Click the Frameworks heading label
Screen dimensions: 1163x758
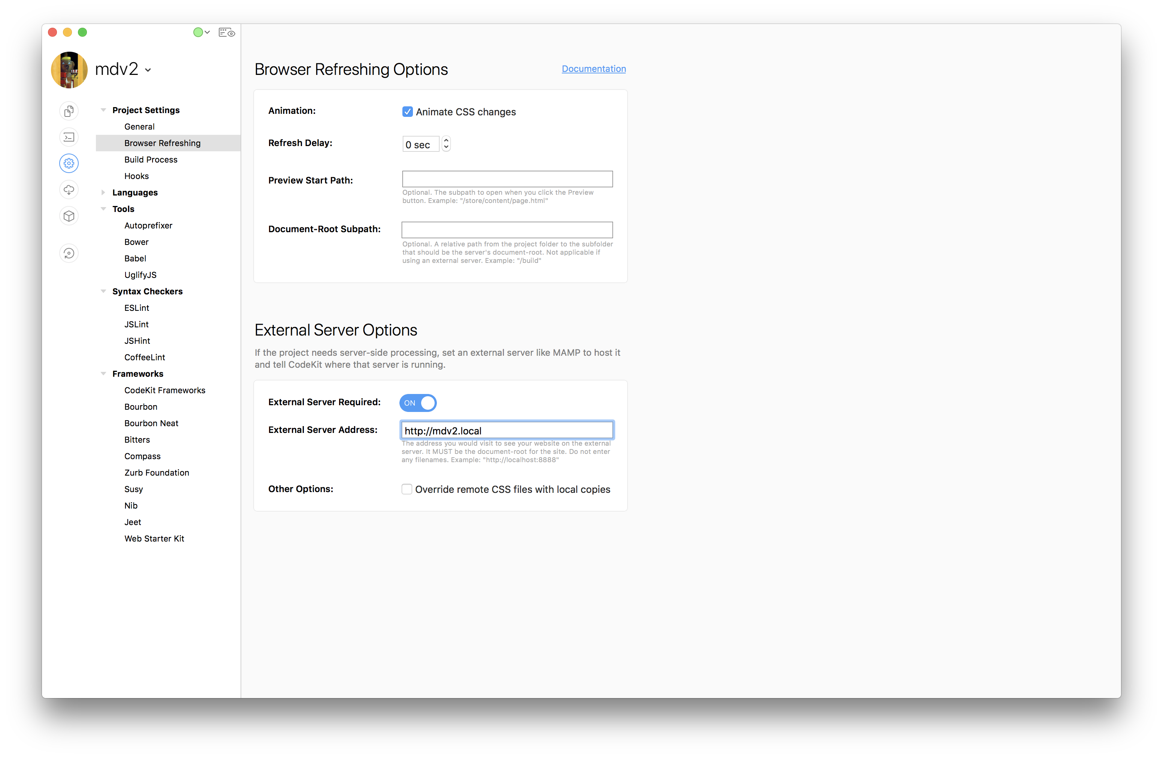pos(138,374)
